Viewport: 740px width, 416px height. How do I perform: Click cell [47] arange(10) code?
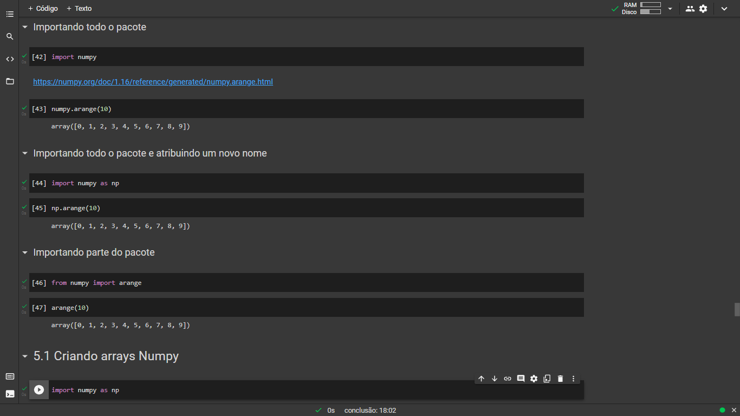(70, 308)
